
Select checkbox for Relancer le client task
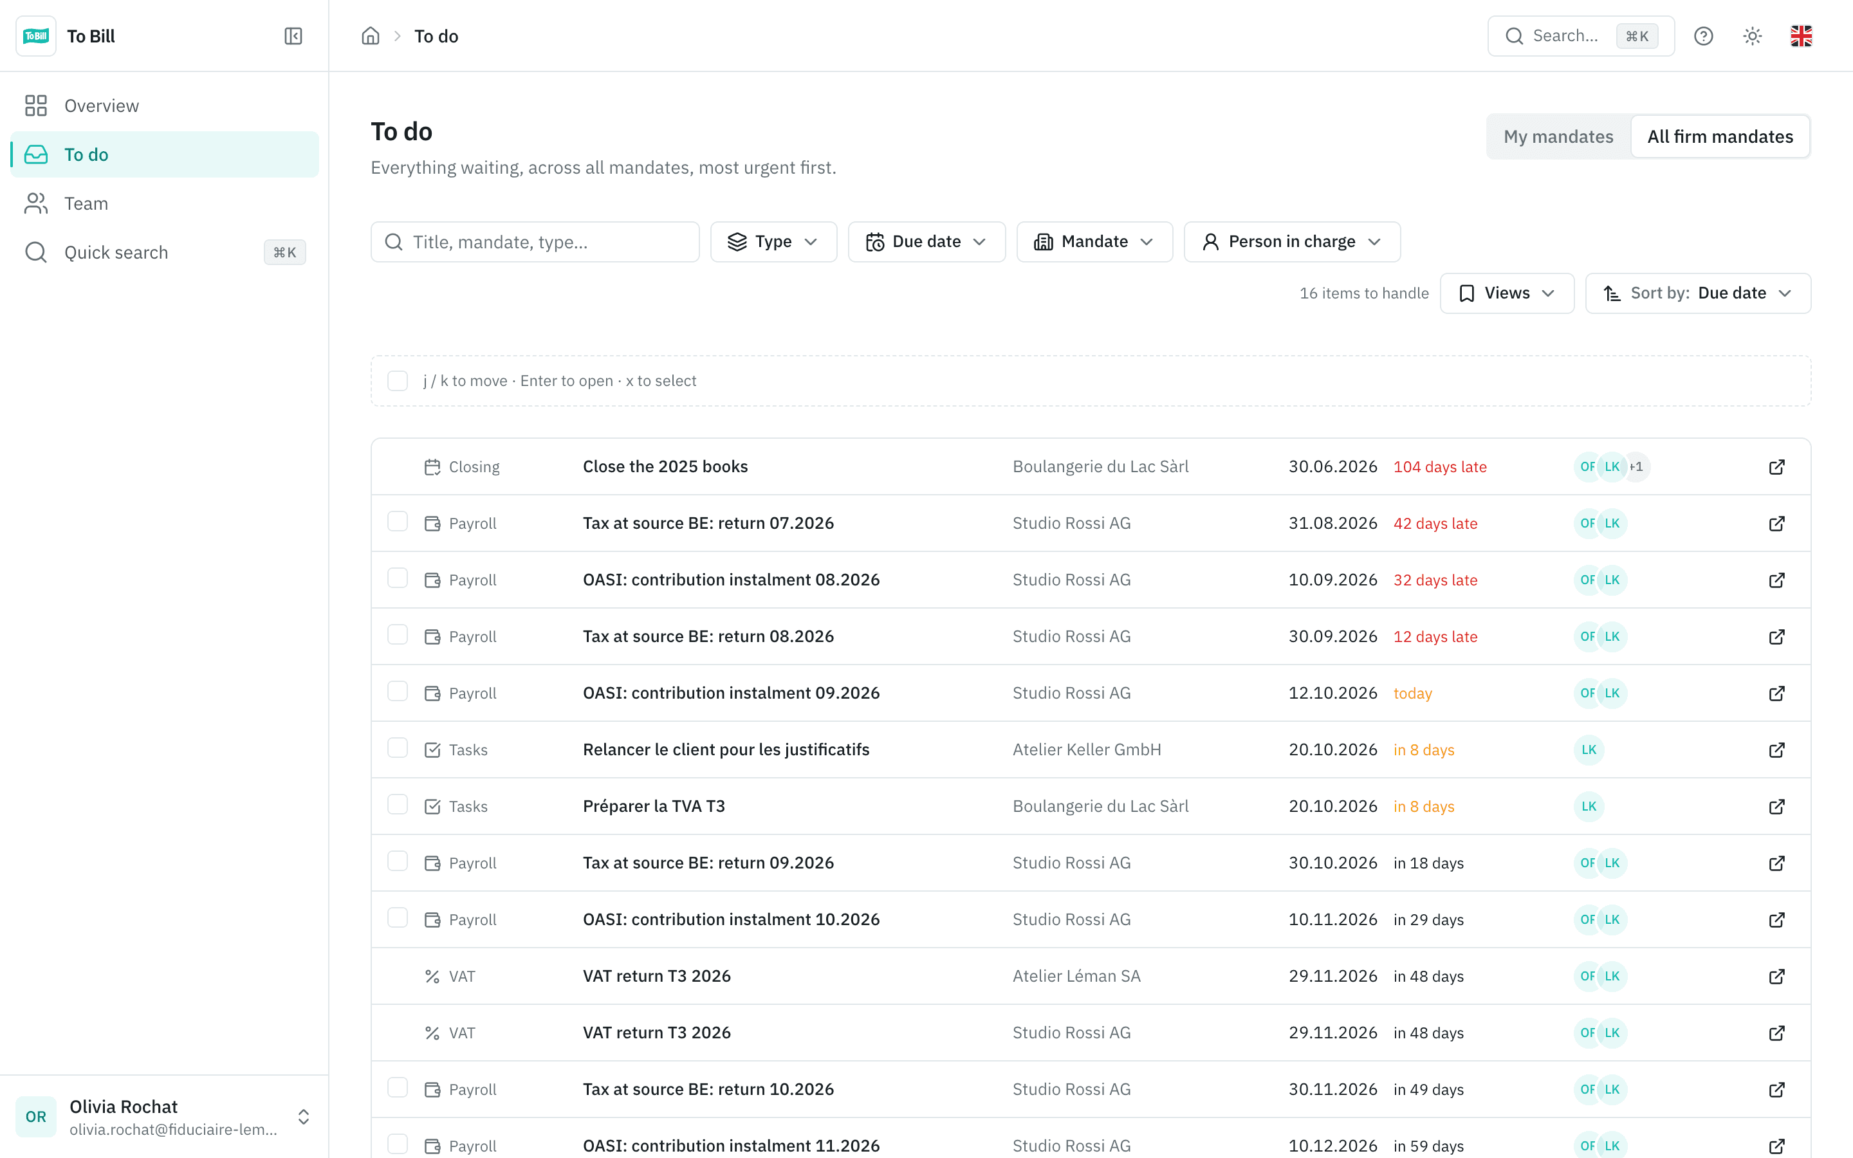(x=398, y=748)
